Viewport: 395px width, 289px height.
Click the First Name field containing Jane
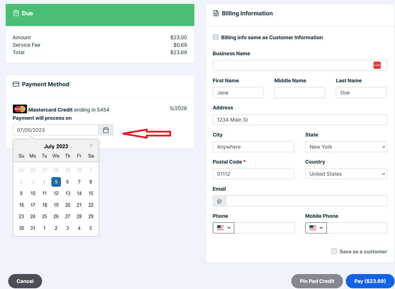coord(238,92)
